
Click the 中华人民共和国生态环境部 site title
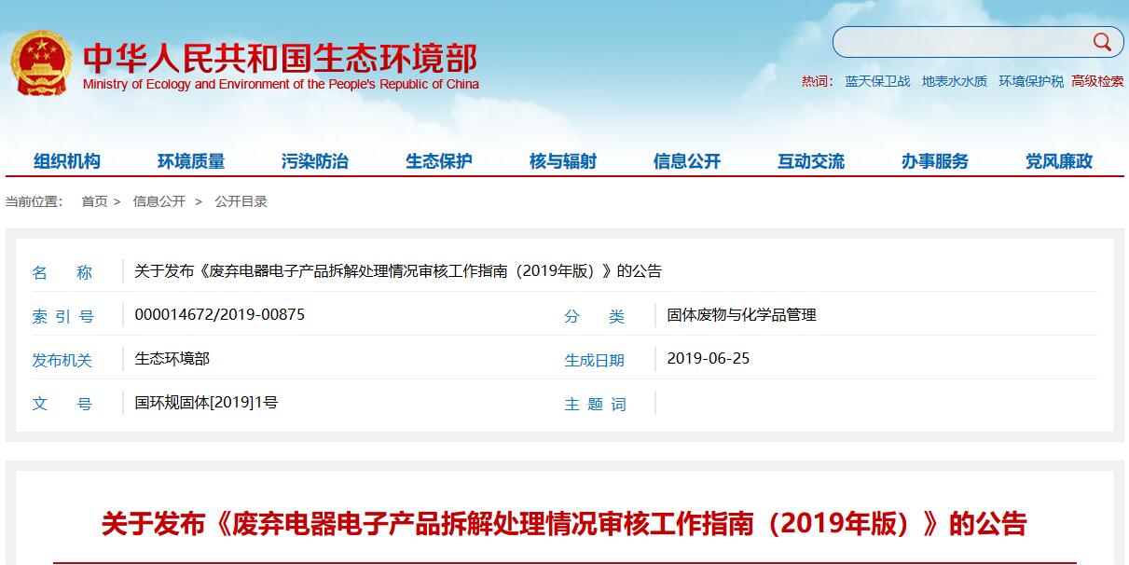[280, 58]
